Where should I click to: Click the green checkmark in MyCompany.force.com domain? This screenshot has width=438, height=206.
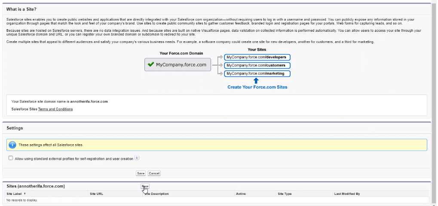coord(151,64)
